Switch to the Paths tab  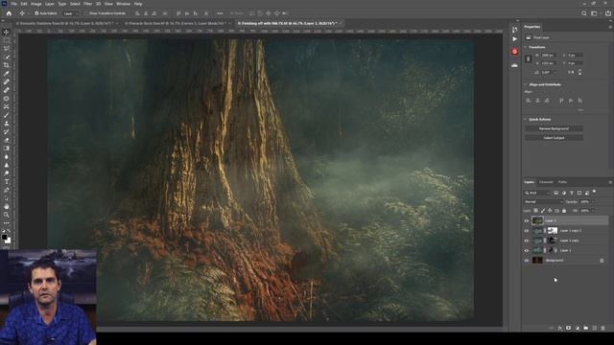click(563, 182)
